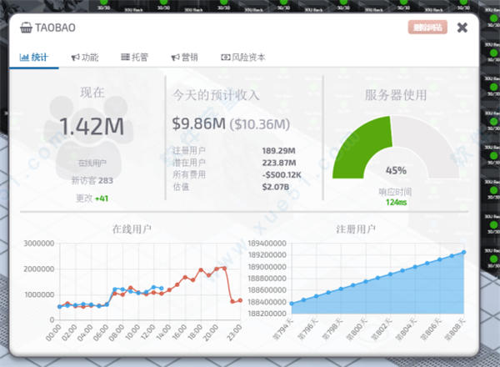The width and height of the screenshot is (500, 367).
Task: Click the 今天的预计收入 heading
Action: click(x=216, y=95)
